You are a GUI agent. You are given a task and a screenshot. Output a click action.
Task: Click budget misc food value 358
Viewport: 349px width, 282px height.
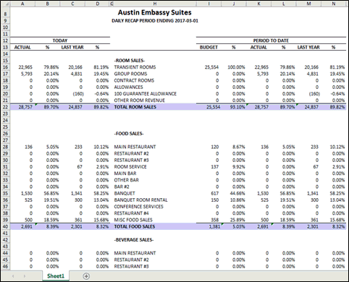point(214,220)
